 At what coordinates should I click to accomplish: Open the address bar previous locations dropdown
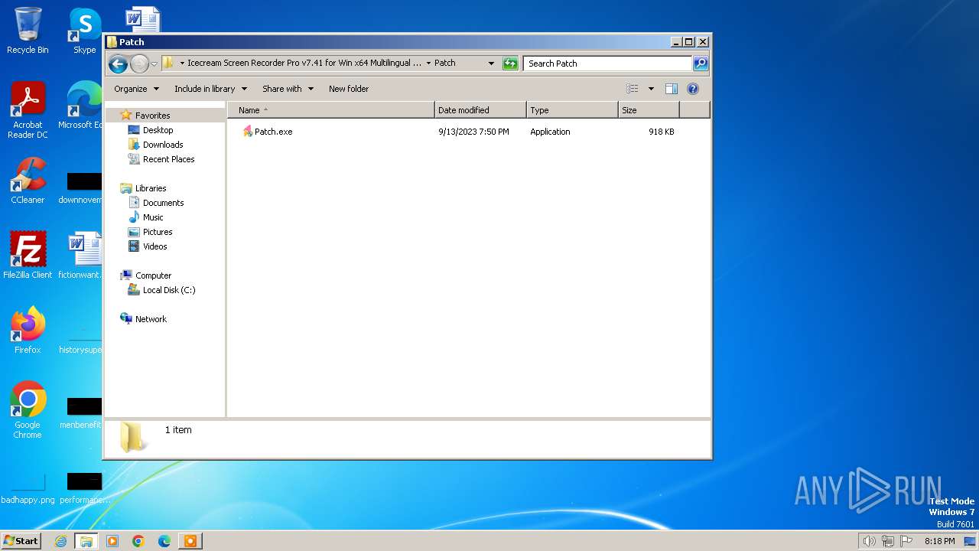[x=491, y=64]
